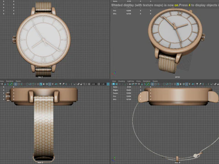The image size is (219, 164).
Task: Switch to Wireframe in right panel toolbar
Action: [x=175, y=84]
